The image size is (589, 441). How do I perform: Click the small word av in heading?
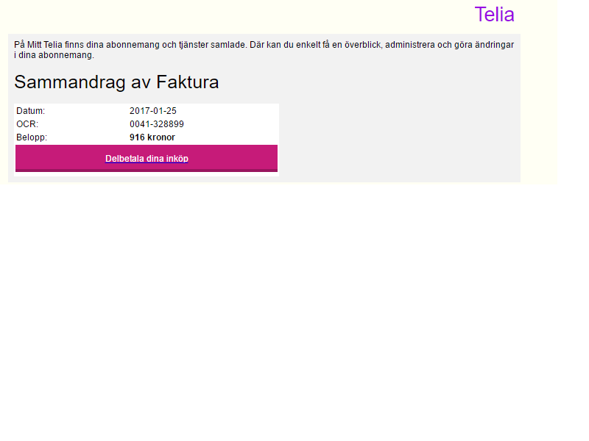click(141, 82)
